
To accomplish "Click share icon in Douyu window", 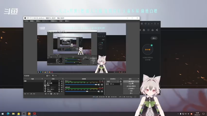I will coord(157,30).
